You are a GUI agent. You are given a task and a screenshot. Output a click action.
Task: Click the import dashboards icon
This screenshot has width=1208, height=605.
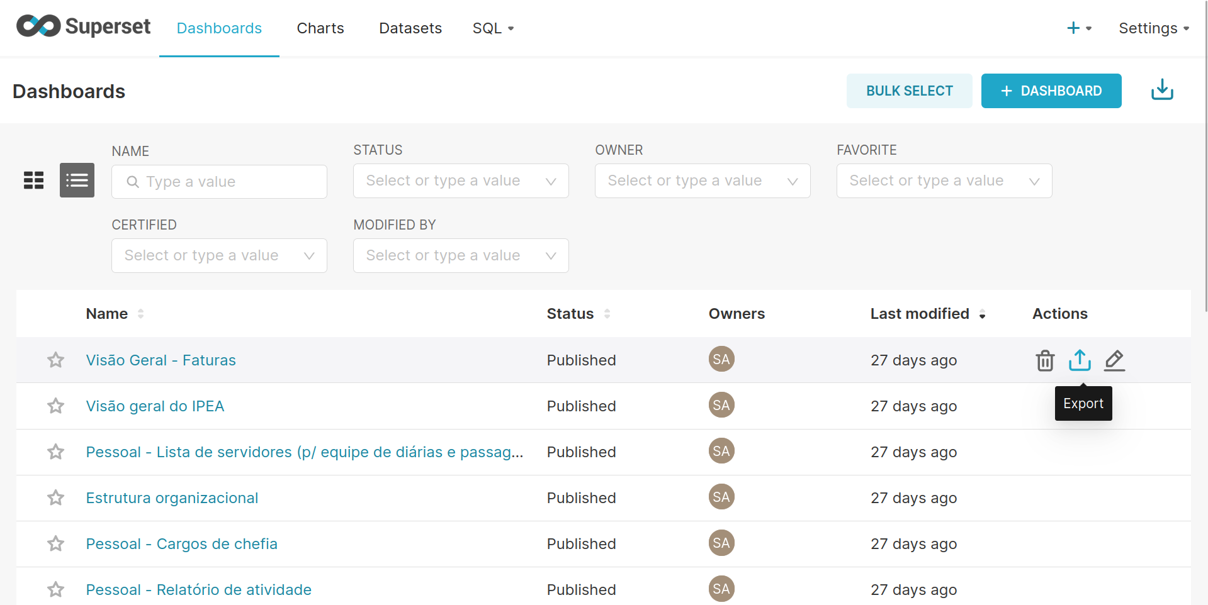(x=1161, y=90)
